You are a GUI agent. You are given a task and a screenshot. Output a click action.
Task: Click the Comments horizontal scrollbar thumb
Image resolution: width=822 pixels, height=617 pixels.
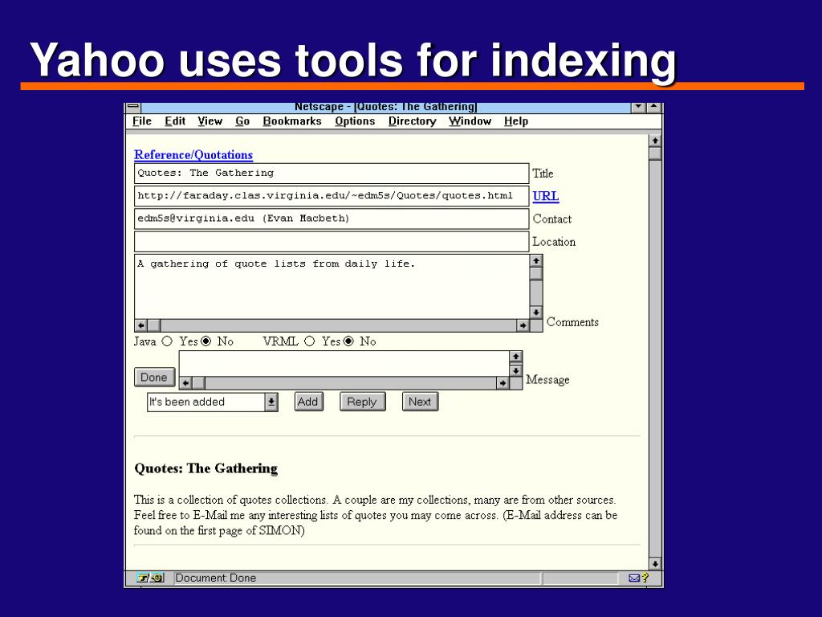(153, 325)
